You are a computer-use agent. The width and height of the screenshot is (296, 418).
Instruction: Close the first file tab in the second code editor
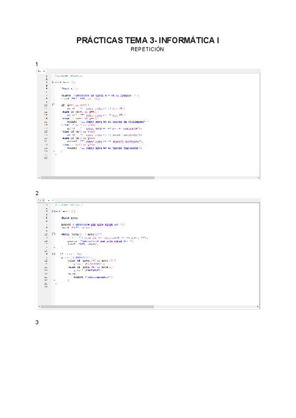pyautogui.click(x=44, y=200)
